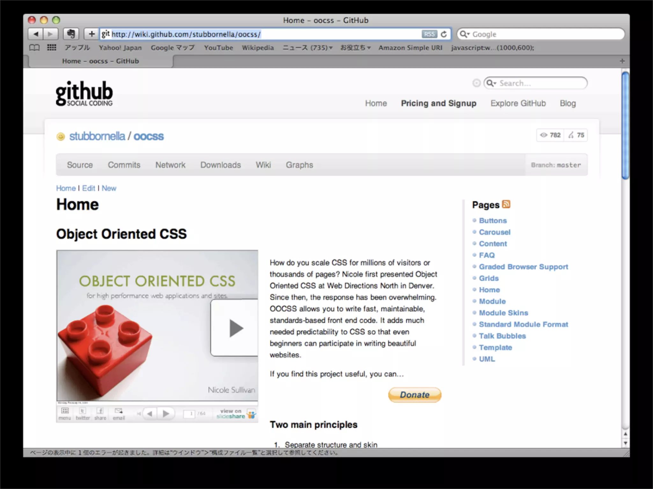Open the Graded Browser Support page link
The image size is (653, 489).
523,267
